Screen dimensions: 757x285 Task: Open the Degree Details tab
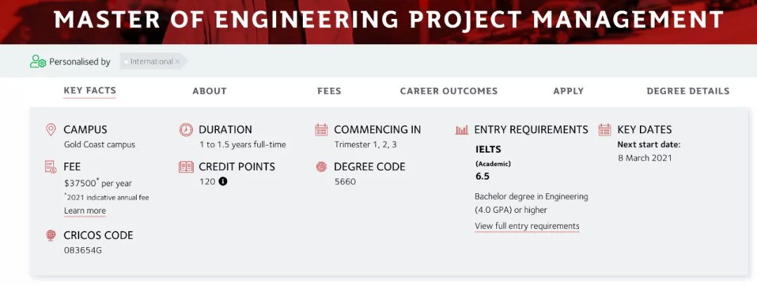tap(688, 91)
